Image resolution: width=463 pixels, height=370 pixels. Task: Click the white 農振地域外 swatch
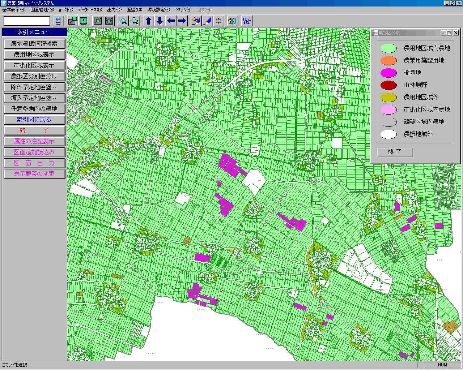[388, 134]
